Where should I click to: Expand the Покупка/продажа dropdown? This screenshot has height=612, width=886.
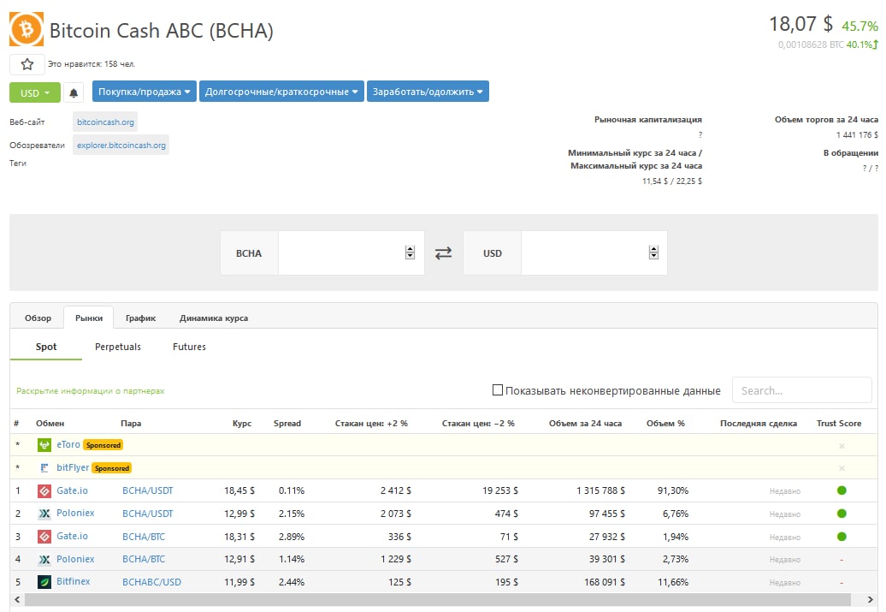click(x=144, y=92)
